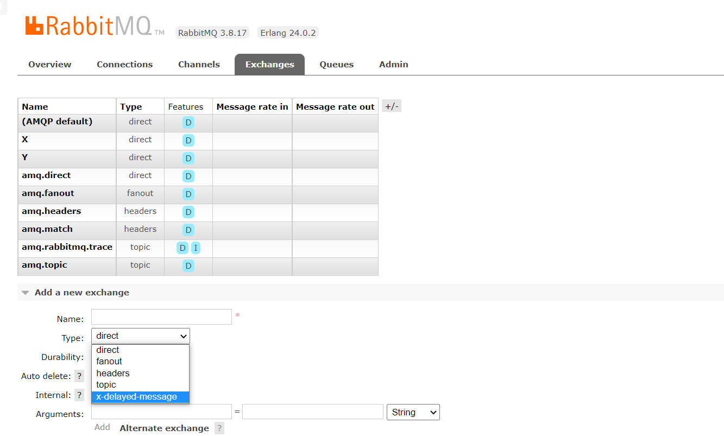This screenshot has height=436, width=724.
Task: Open the String argument type dropdown
Action: pos(413,412)
